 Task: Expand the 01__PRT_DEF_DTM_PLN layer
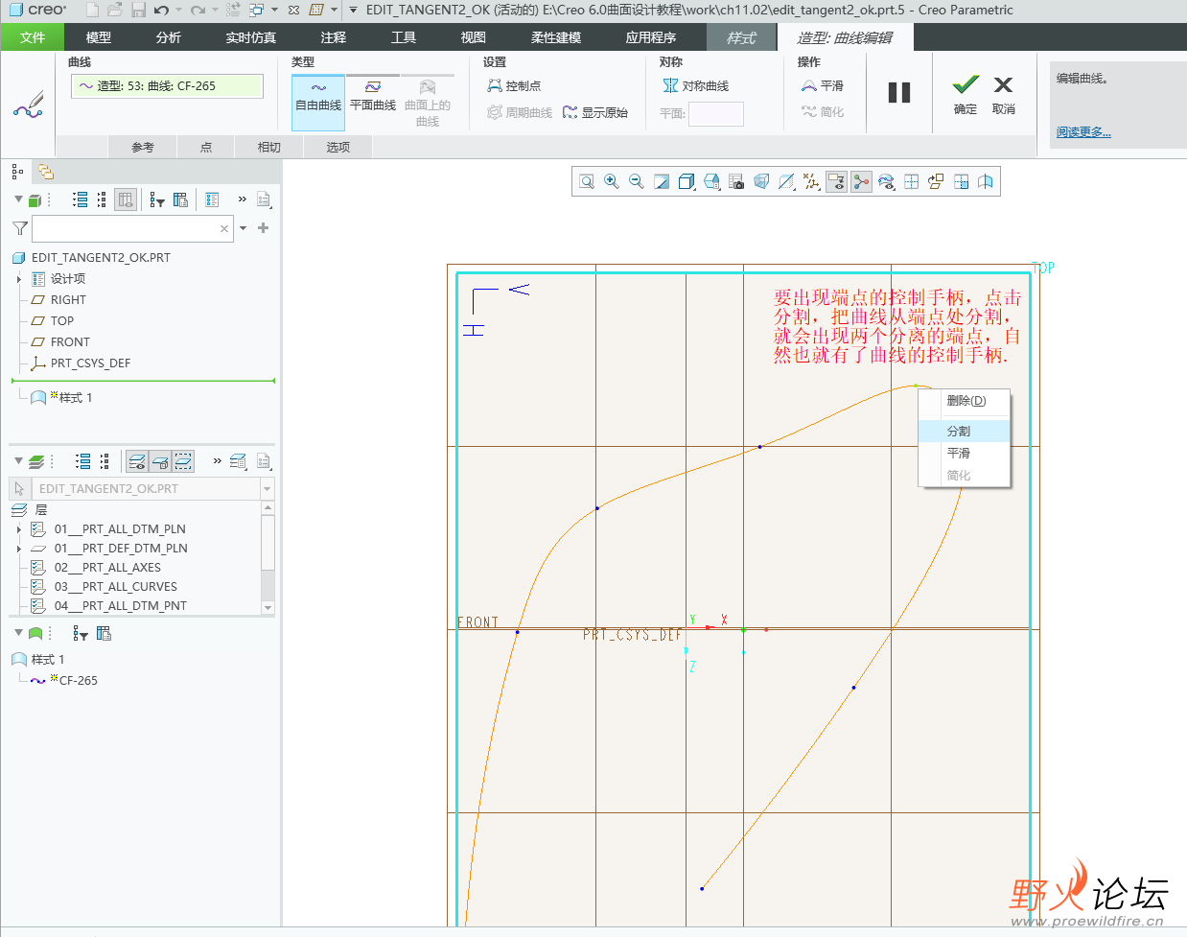pyautogui.click(x=19, y=549)
